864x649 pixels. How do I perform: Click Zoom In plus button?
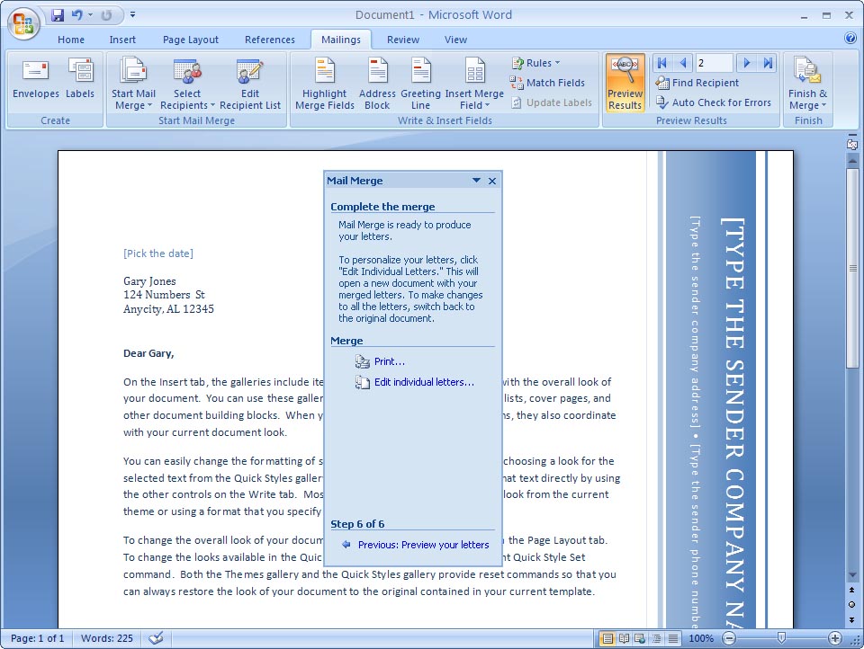click(835, 638)
